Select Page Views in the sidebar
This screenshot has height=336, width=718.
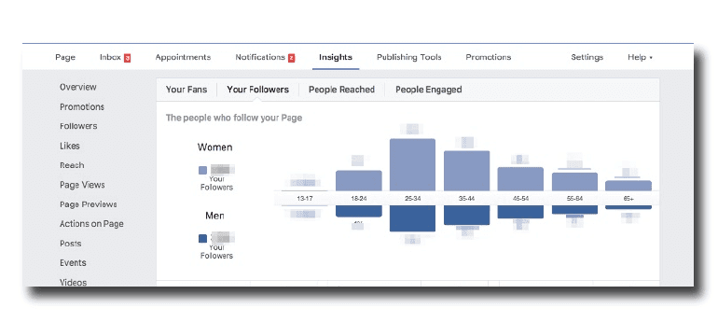[x=82, y=185]
